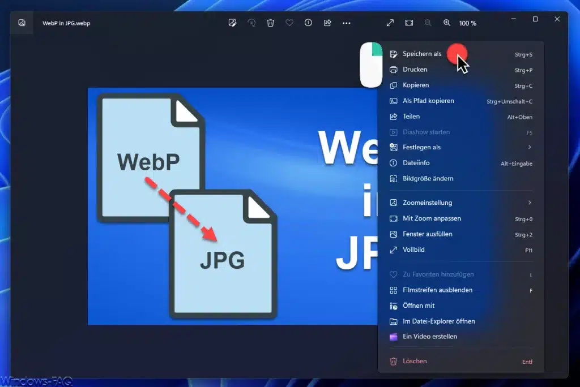The width and height of the screenshot is (580, 387).
Task: Click the fit-to-window icon in toolbar
Action: (409, 23)
